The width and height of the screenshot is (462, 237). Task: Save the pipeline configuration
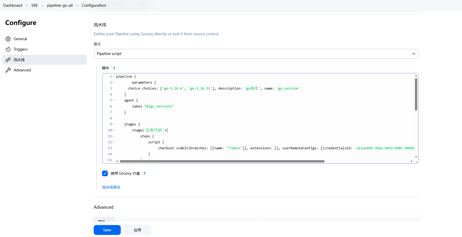tap(107, 230)
